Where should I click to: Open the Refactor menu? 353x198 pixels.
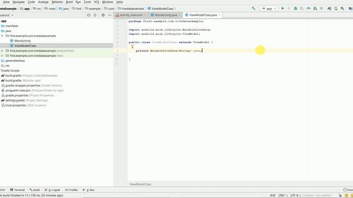point(57,2)
